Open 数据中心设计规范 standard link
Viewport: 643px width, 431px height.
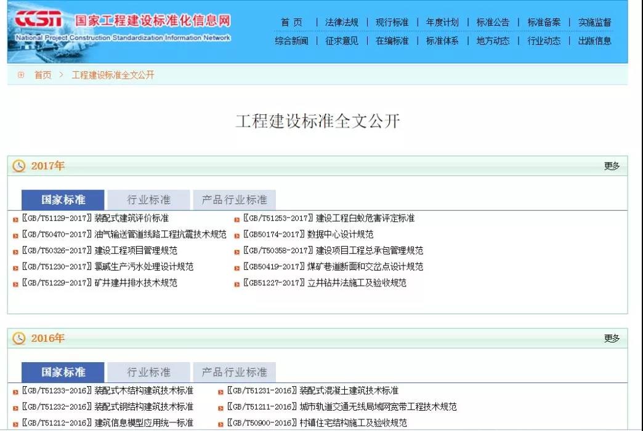click(340, 234)
